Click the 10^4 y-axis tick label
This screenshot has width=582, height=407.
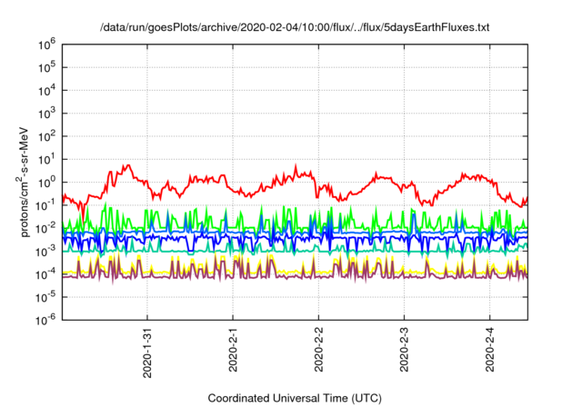pyautogui.click(x=46, y=91)
